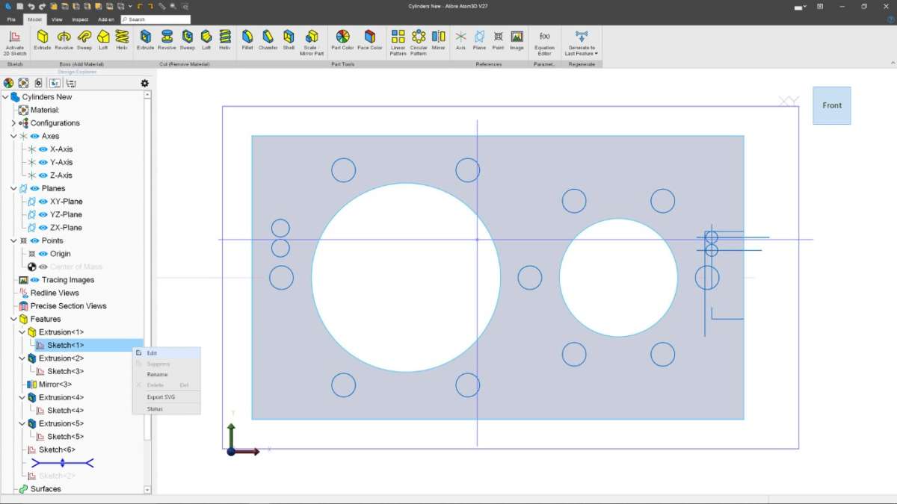Select the Shell tool

click(289, 40)
